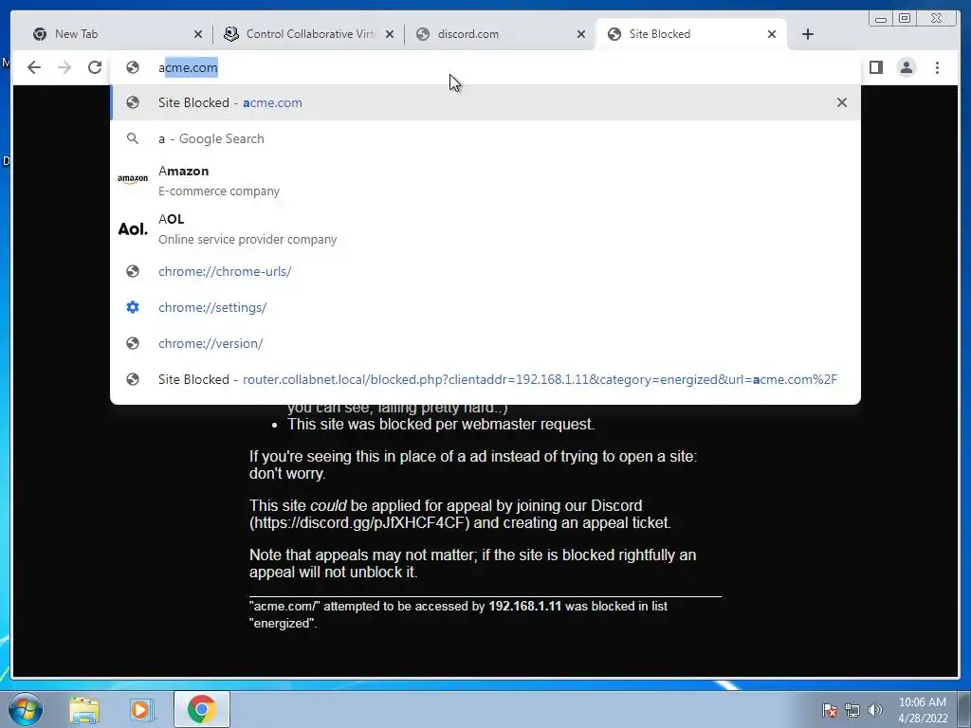Open the router.collabnet.local blocked.php suggestion
This screenshot has height=728, width=971.
pyautogui.click(x=485, y=379)
